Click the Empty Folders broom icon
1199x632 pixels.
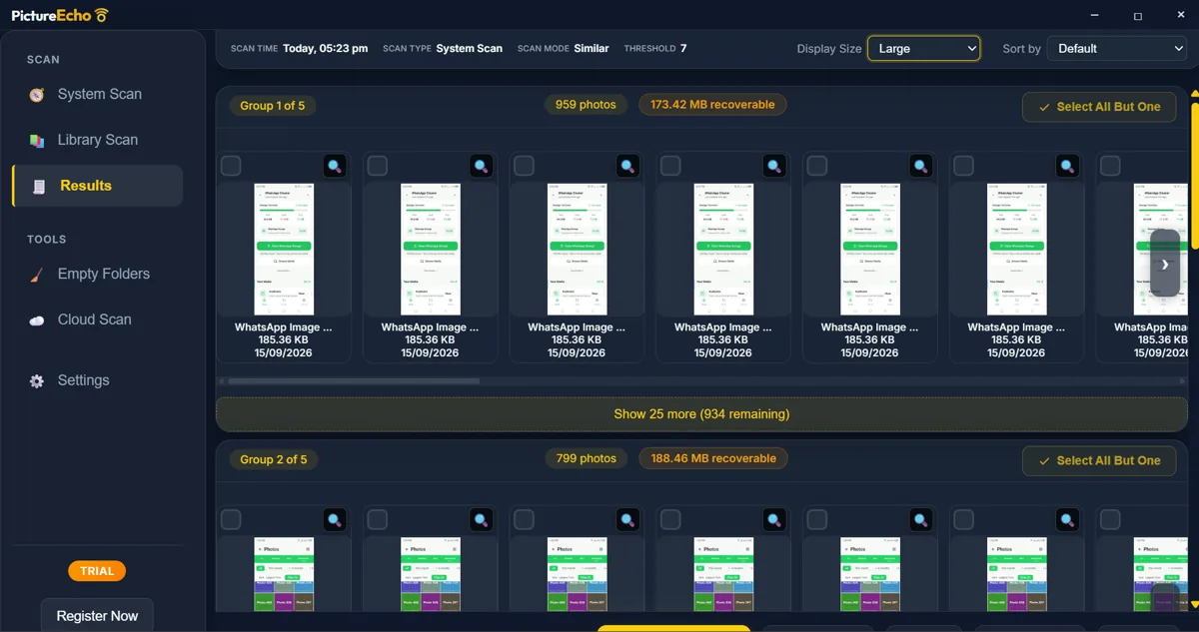(37, 275)
